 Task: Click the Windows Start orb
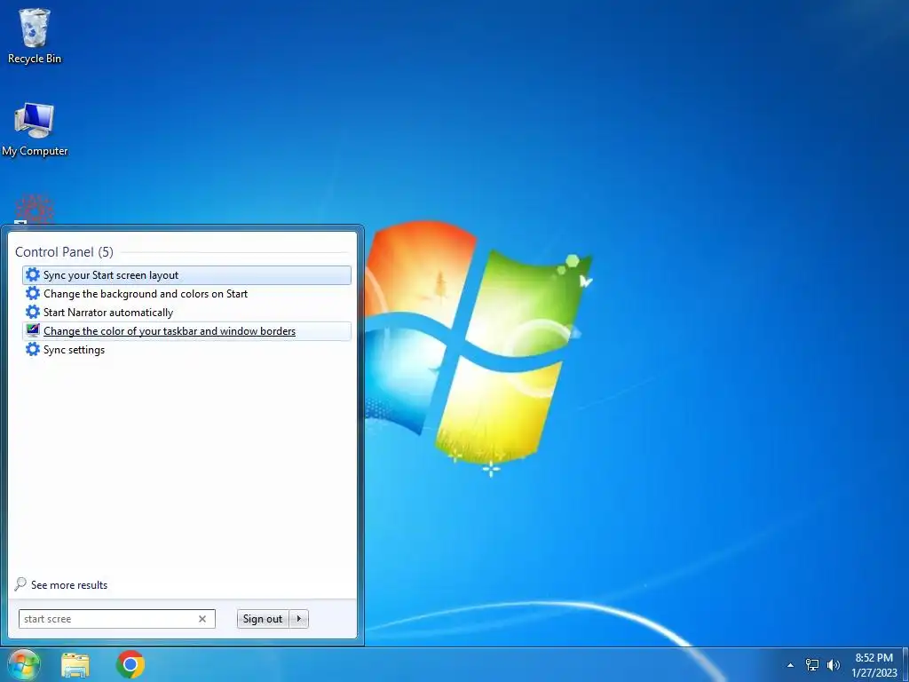click(x=23, y=664)
